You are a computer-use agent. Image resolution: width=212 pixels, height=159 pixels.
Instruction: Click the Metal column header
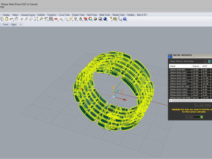point(180,66)
